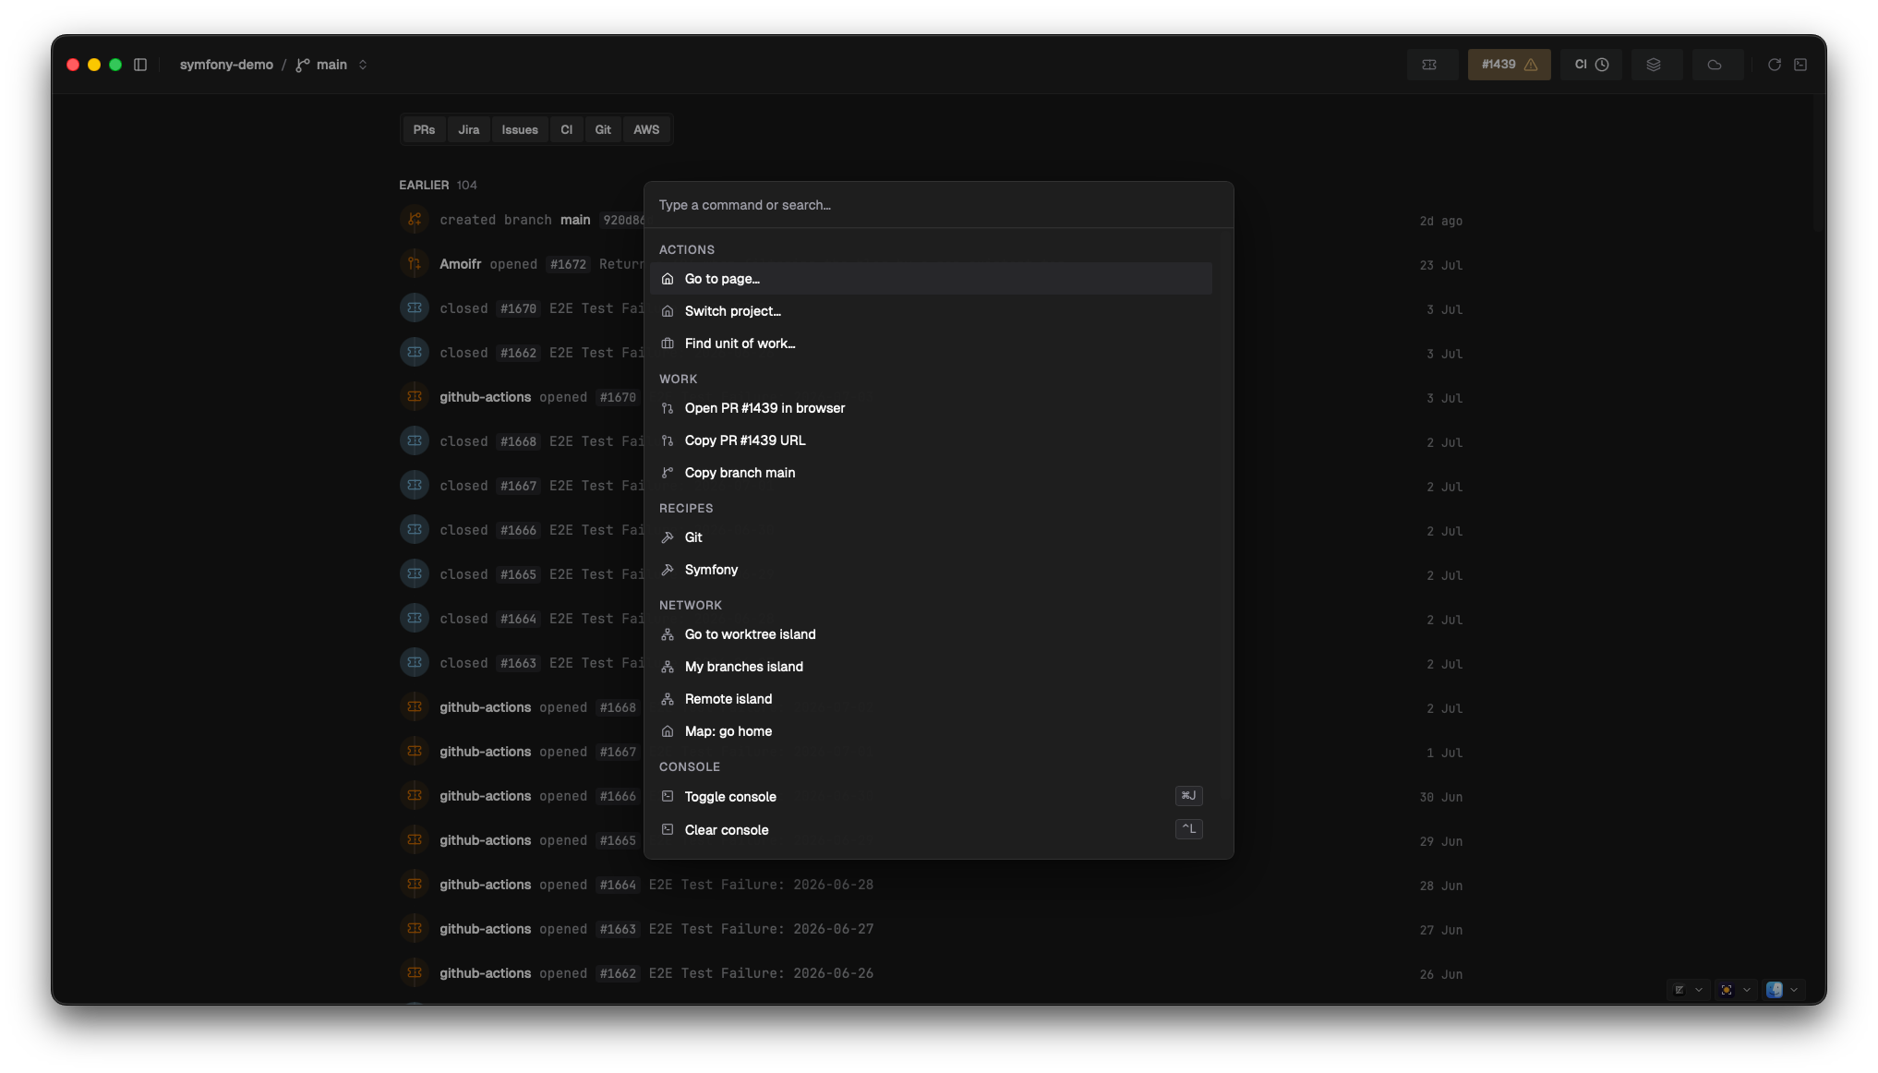Run the Git recipe
This screenshot has height=1073, width=1878.
point(931,537)
